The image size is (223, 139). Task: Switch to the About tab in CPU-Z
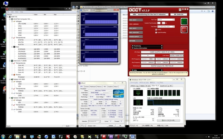pyautogui.click(x=116, y=87)
